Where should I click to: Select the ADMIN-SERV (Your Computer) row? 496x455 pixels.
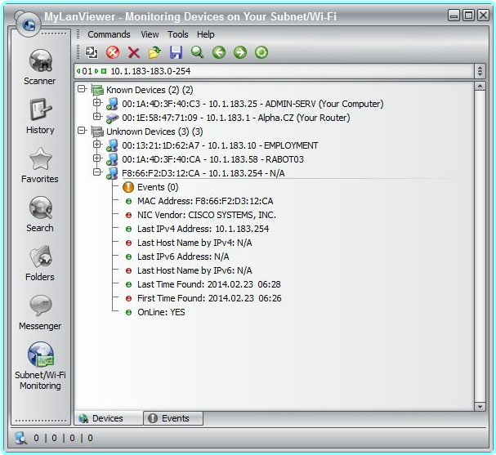(252, 104)
